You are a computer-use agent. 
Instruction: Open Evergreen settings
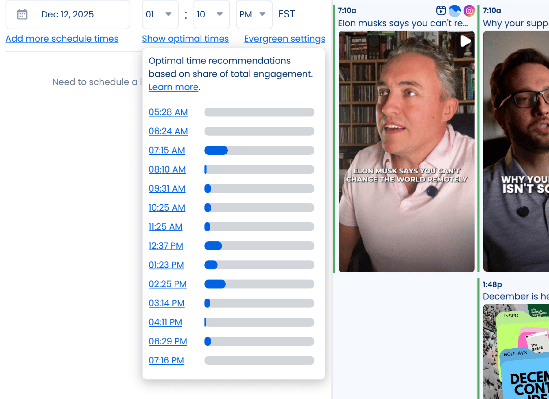point(284,39)
